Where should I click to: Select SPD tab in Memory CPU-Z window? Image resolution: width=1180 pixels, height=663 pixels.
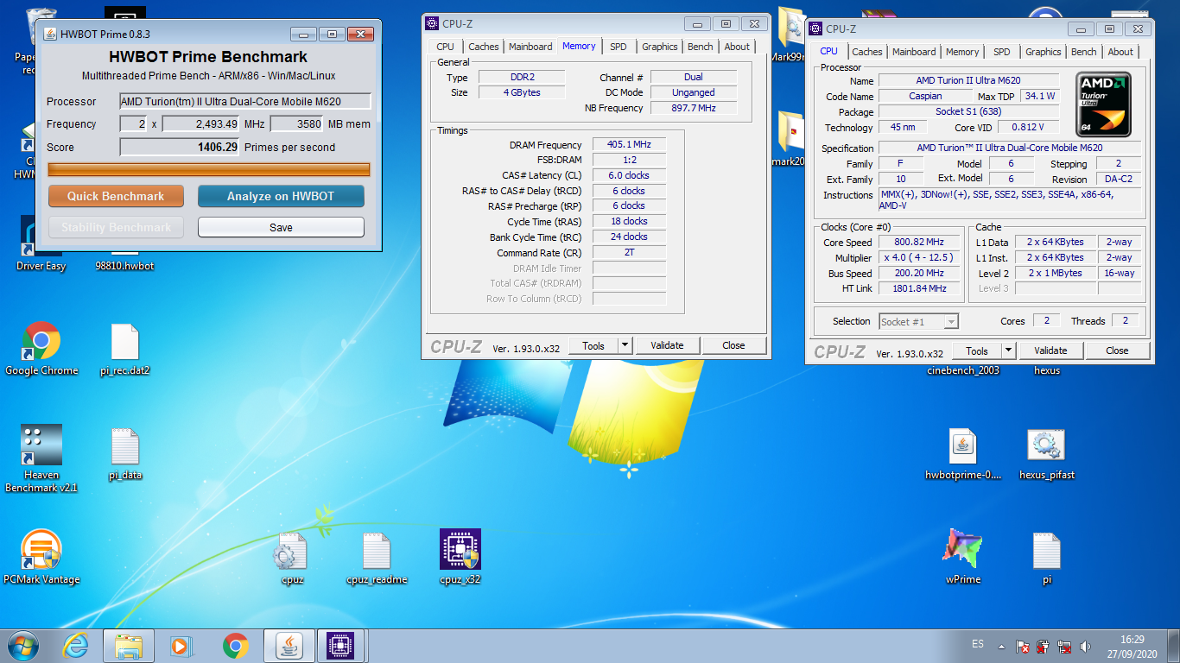tap(619, 47)
